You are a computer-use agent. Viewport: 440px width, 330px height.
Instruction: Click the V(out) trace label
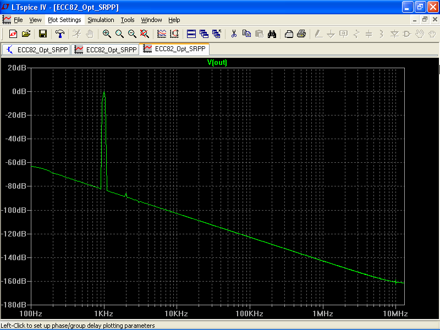[217, 62]
